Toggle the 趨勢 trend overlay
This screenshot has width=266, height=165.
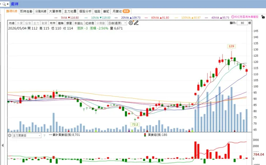point(60,23)
